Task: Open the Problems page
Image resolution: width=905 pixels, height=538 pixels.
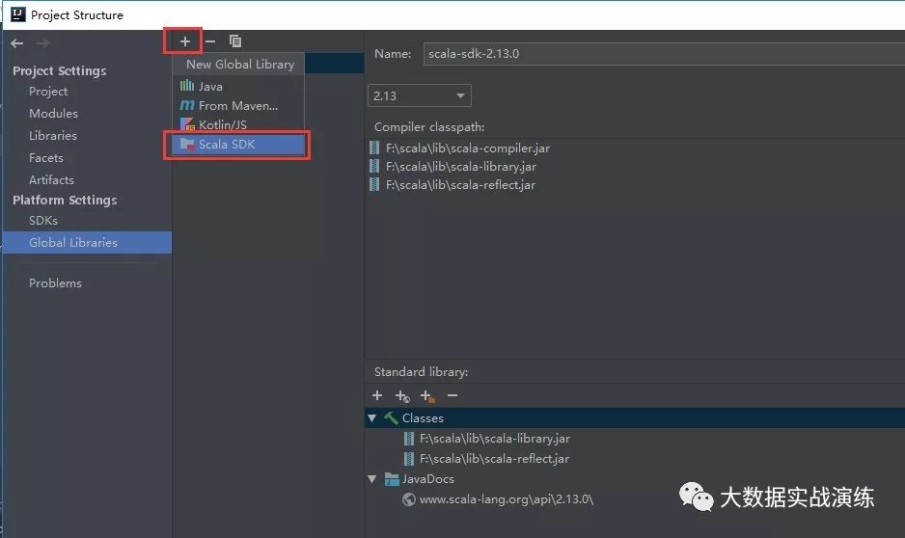Action: (x=55, y=283)
